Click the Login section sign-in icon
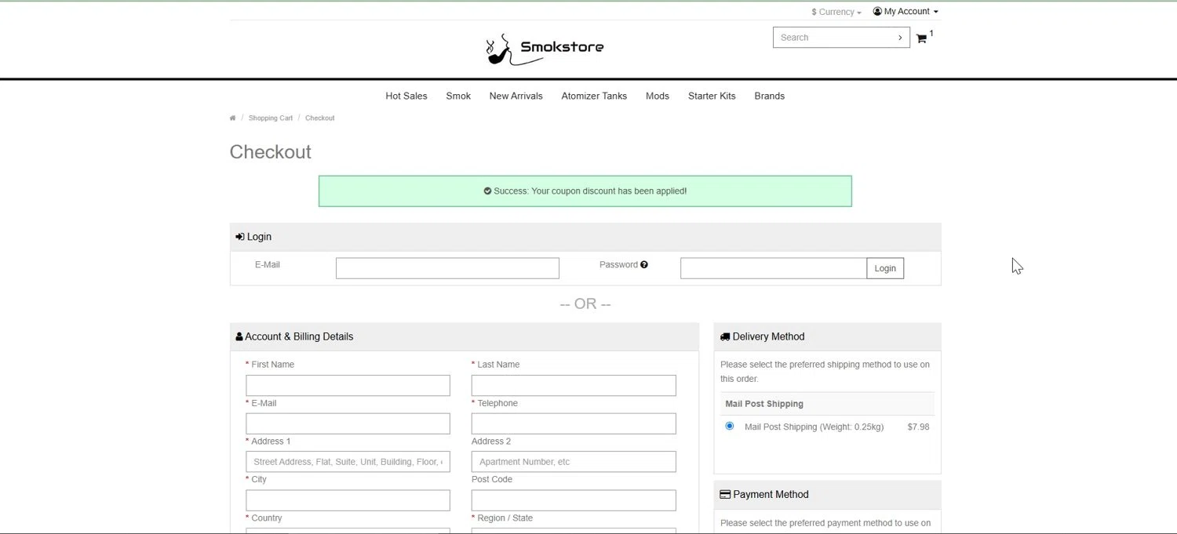Viewport: 1177px width, 534px height. tap(240, 237)
